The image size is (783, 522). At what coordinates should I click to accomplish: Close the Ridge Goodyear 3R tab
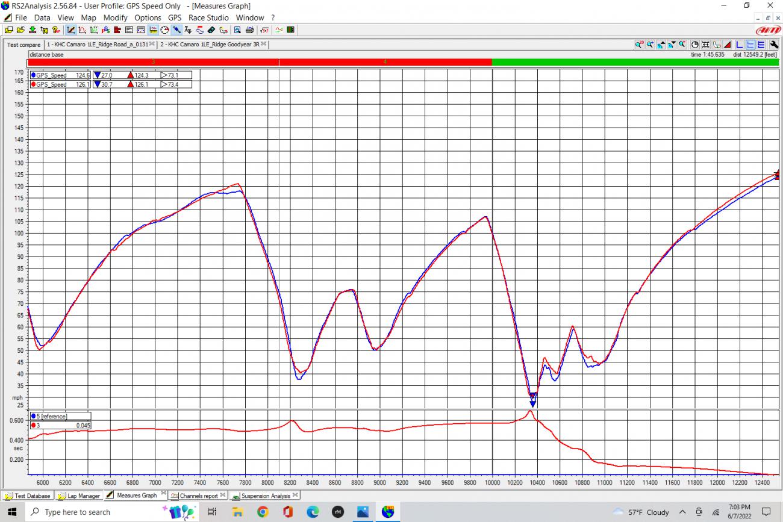click(264, 44)
